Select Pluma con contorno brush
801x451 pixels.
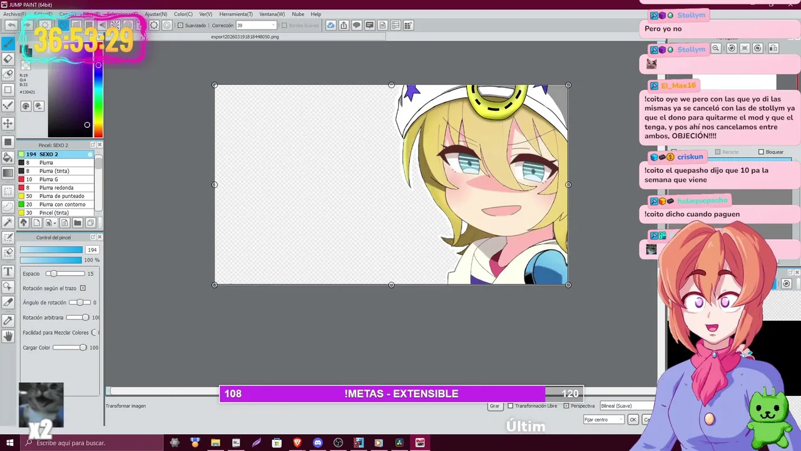[x=56, y=204]
